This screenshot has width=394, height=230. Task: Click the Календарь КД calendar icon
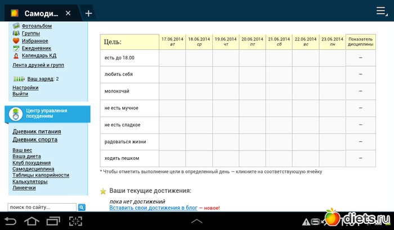pyautogui.click(x=16, y=56)
